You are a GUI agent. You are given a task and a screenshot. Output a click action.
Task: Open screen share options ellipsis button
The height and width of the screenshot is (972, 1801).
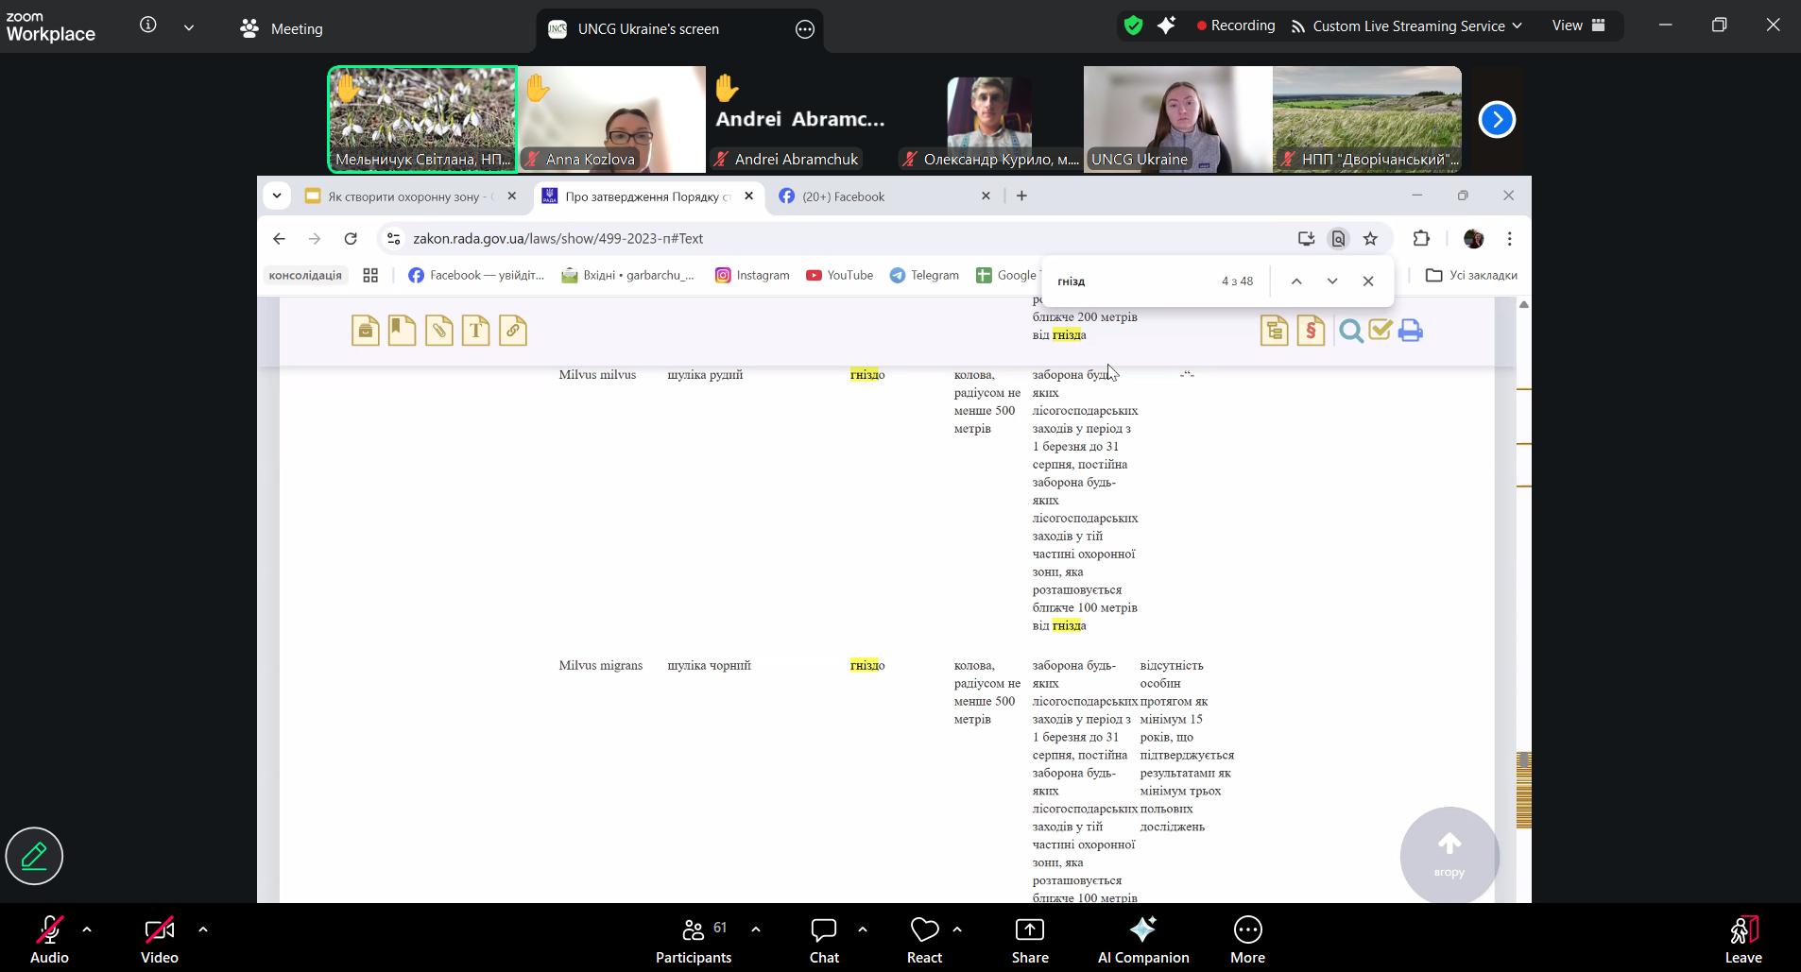tap(804, 29)
